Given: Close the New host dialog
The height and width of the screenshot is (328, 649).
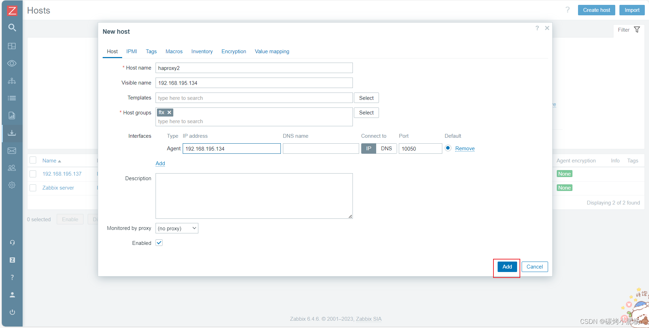Looking at the screenshot, I should coord(547,28).
